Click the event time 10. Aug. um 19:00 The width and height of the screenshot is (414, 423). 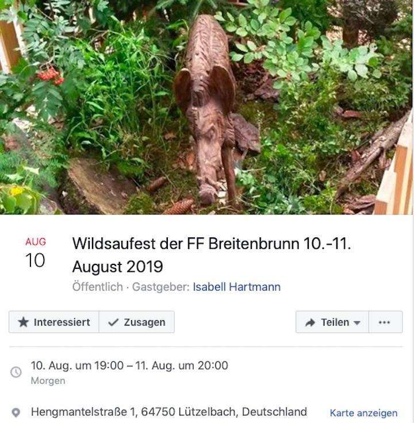click(77, 366)
